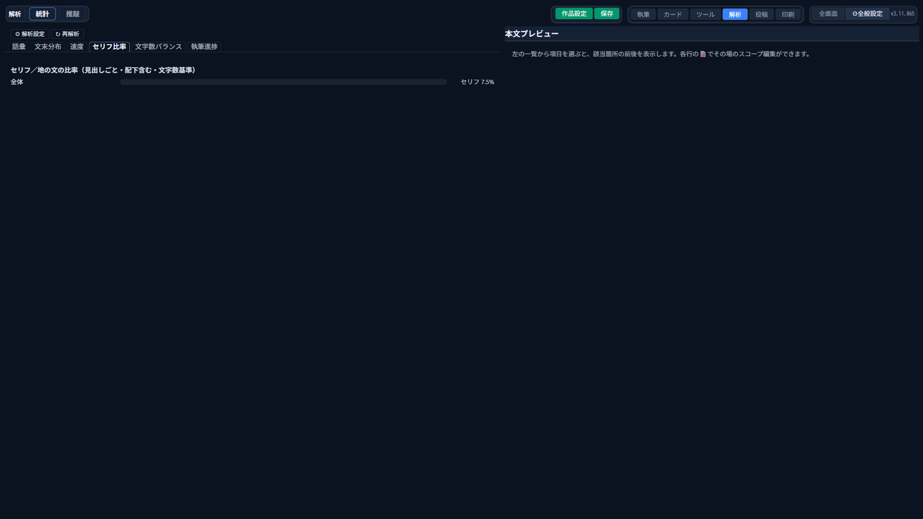Open the 投稿 mode
Screen dimensions: 923x519
[761, 14]
